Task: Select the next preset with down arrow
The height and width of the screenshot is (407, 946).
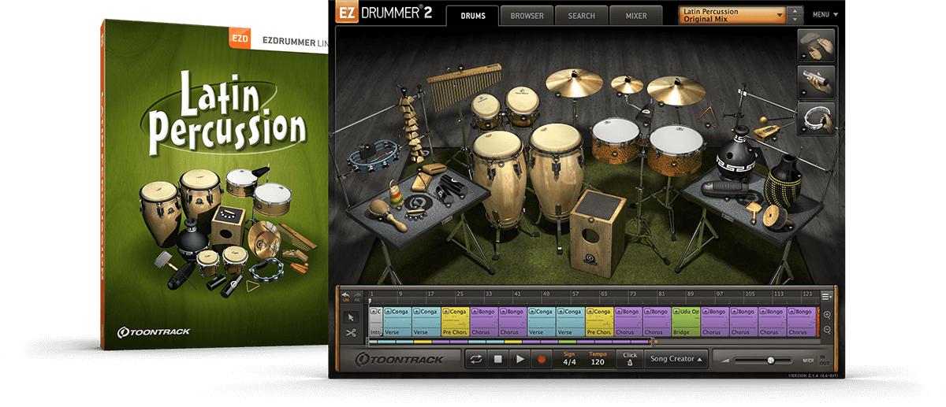Action: (795, 19)
